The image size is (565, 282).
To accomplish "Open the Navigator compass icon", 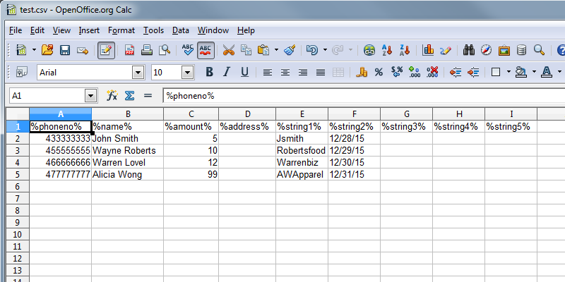I will tap(487, 50).
